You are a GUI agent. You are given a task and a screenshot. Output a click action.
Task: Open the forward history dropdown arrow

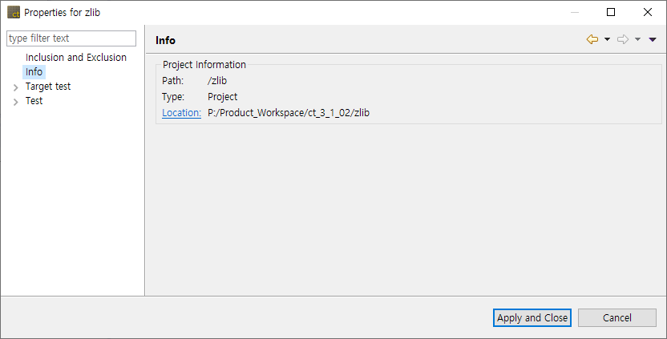tap(637, 39)
